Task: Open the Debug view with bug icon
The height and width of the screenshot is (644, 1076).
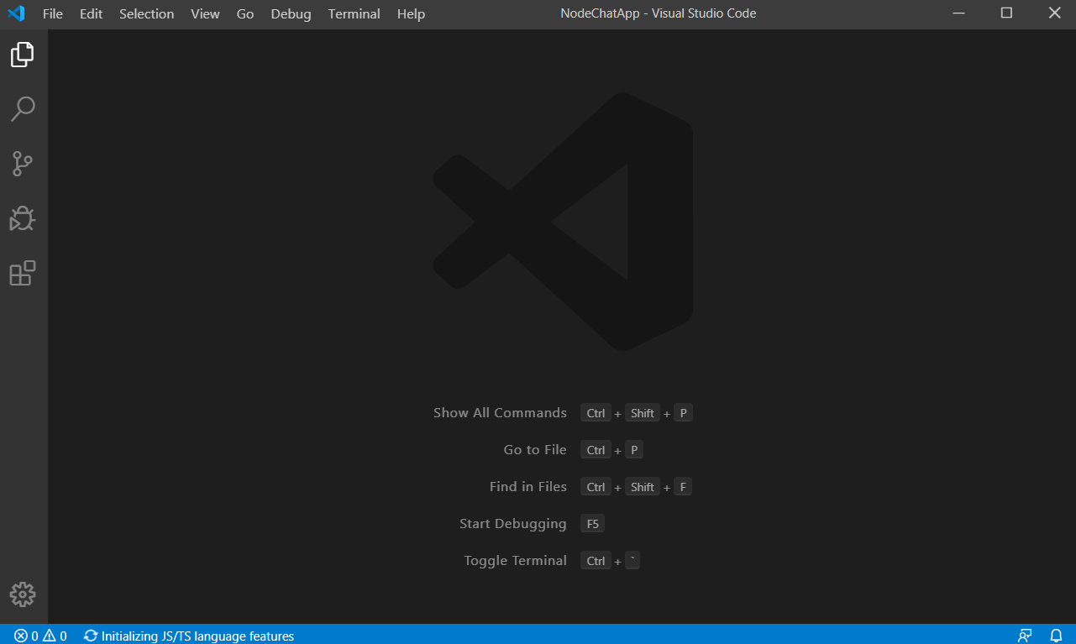Action: coord(23,218)
